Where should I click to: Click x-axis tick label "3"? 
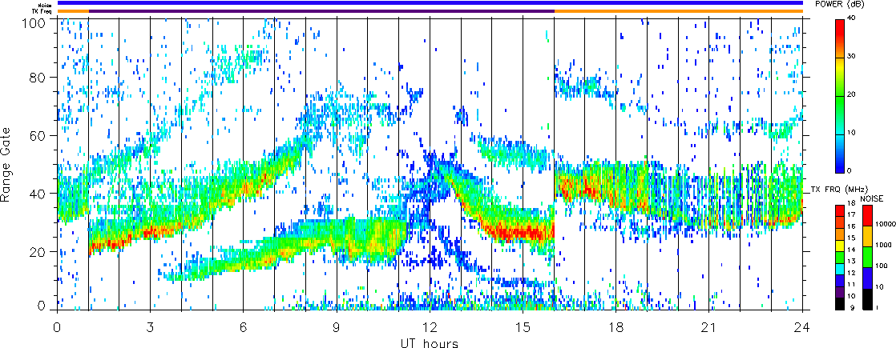(151, 326)
